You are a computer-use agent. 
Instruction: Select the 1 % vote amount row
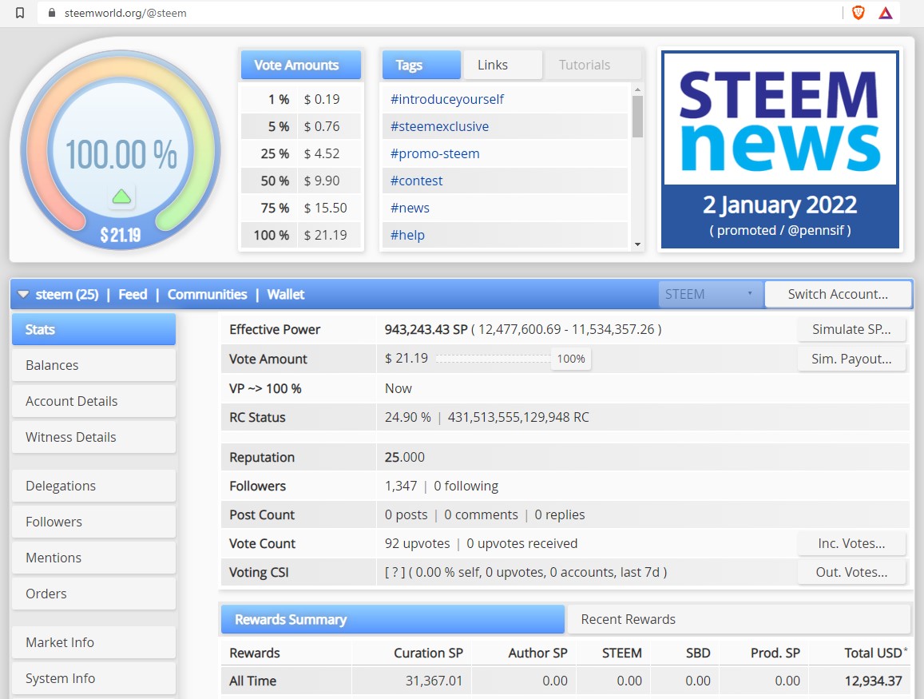[x=300, y=99]
